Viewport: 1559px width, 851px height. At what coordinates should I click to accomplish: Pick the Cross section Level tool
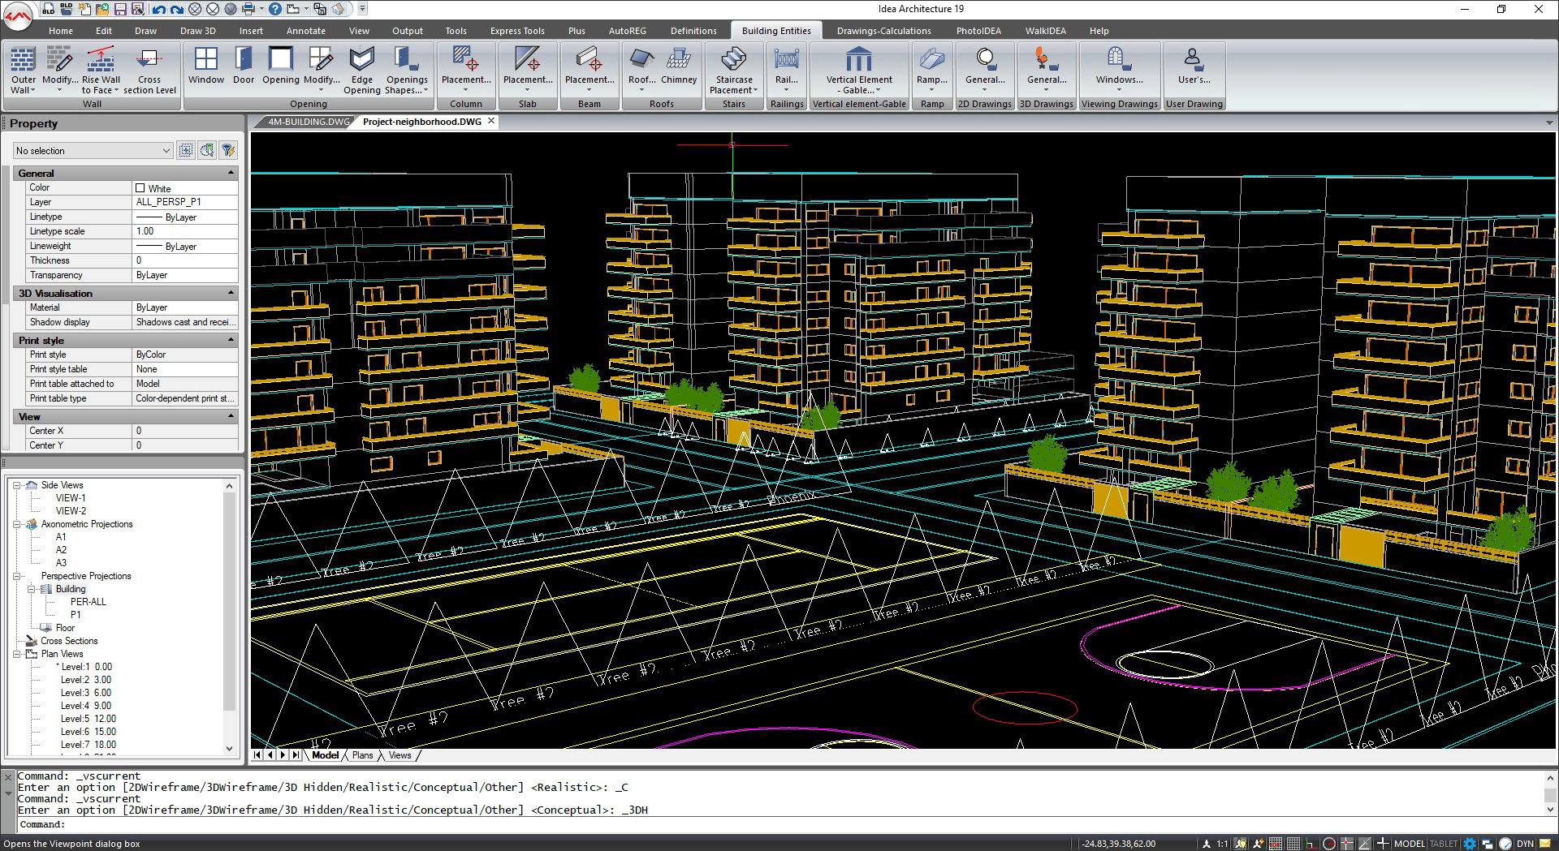point(149,69)
